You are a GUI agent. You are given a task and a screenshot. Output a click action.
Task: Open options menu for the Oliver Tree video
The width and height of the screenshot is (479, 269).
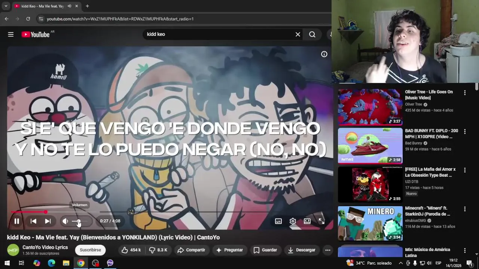(x=465, y=93)
